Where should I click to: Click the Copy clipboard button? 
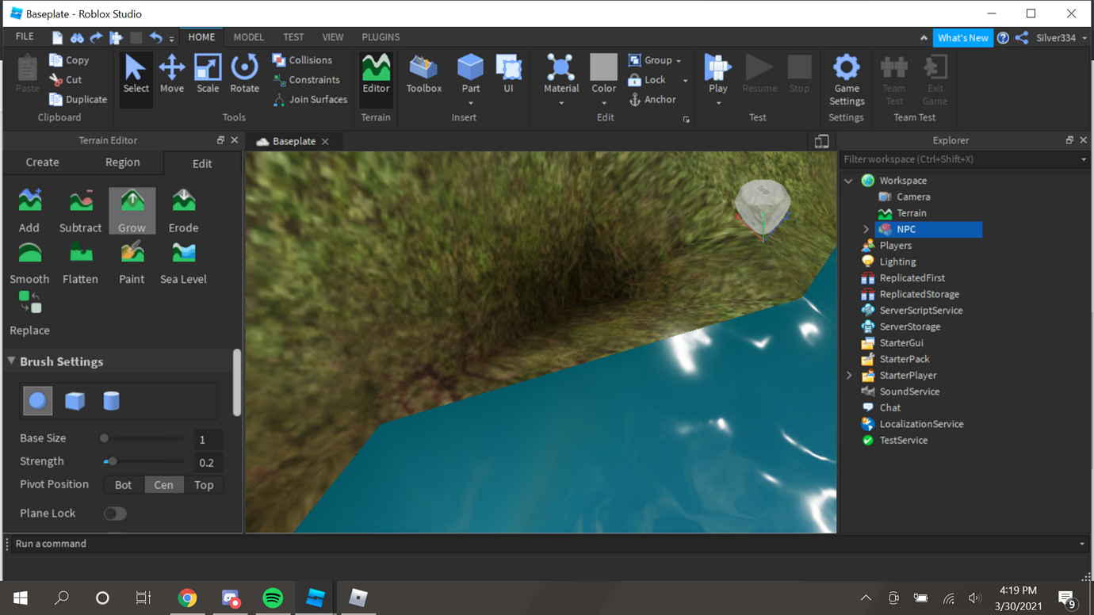tap(69, 60)
